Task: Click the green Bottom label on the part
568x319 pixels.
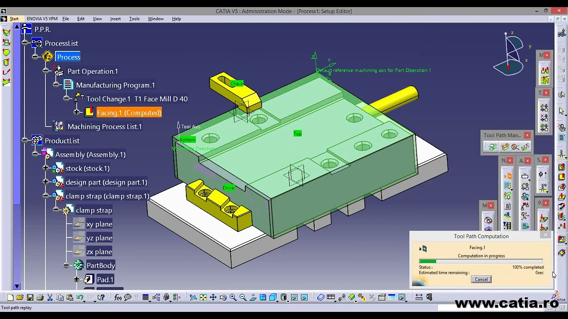Action: [187, 140]
